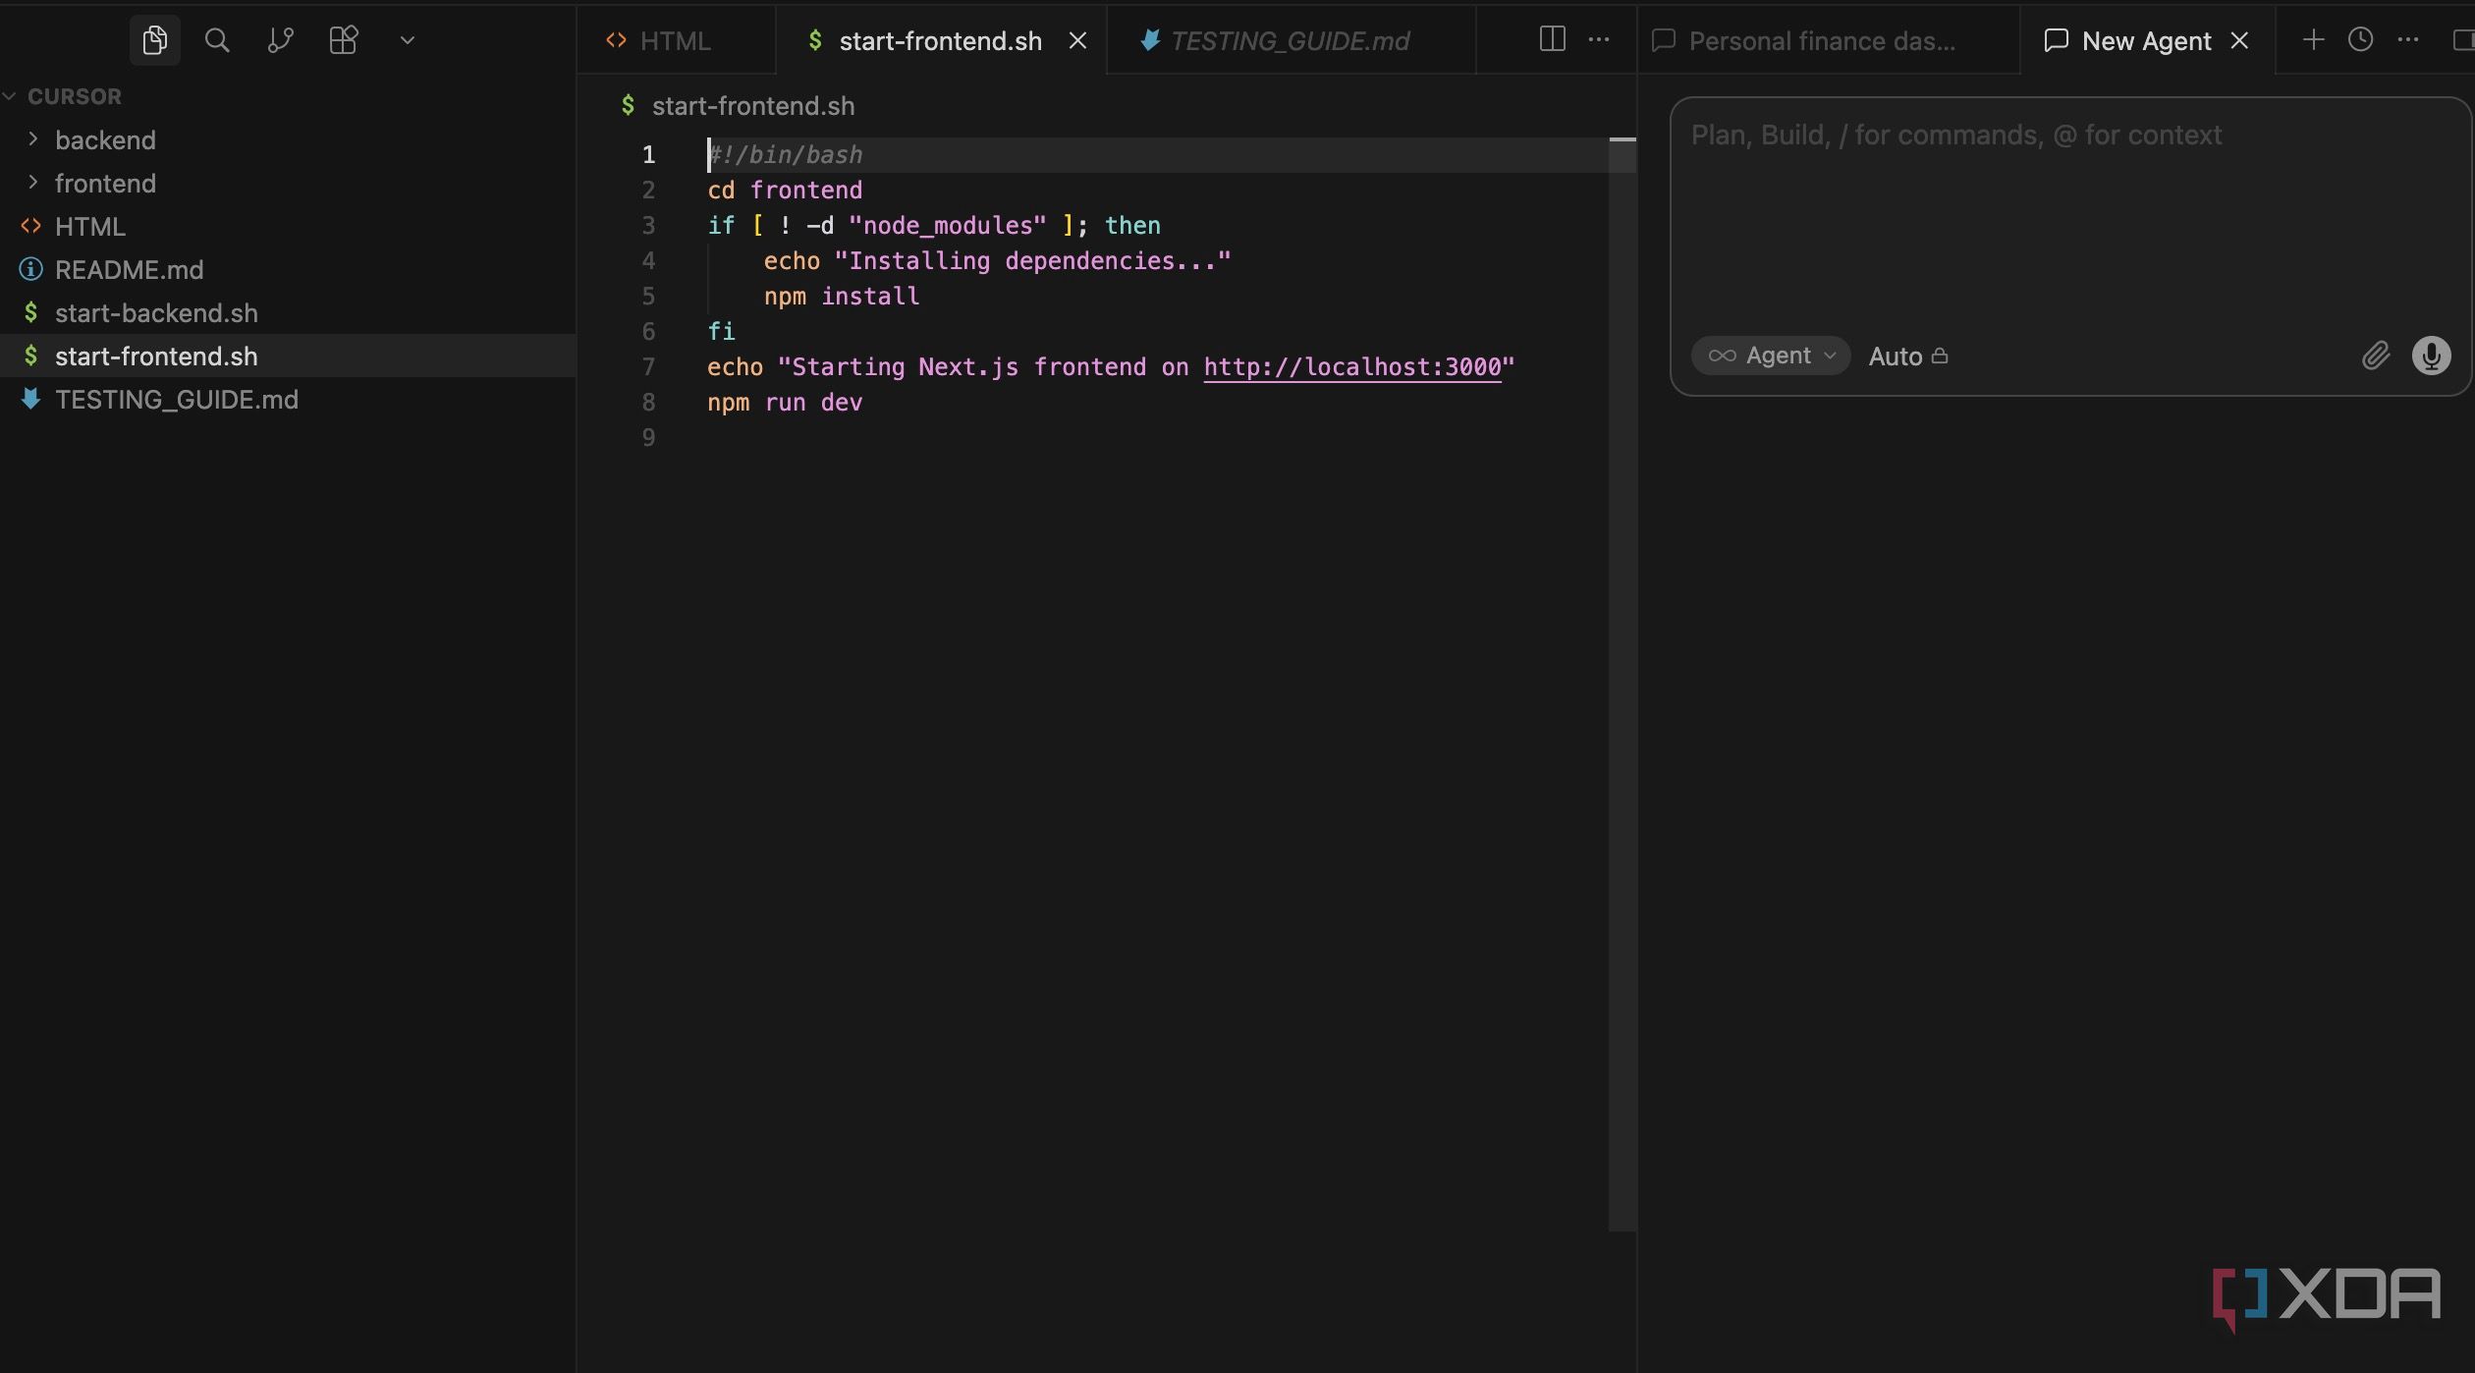Close the New Agent chat tab

point(2239,40)
